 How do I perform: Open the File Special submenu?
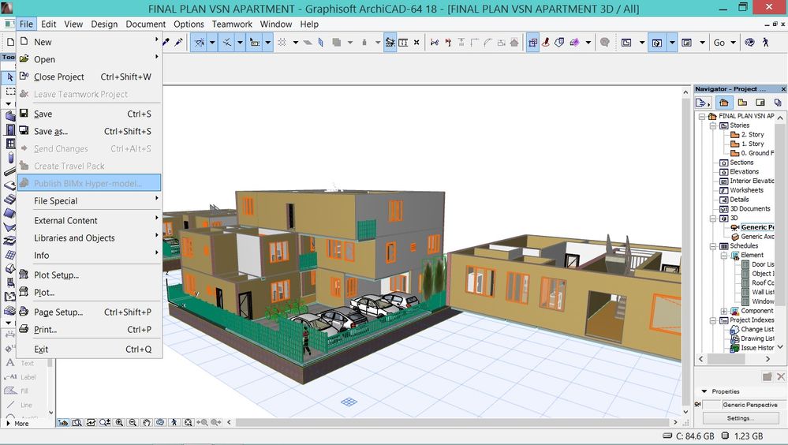pos(56,201)
